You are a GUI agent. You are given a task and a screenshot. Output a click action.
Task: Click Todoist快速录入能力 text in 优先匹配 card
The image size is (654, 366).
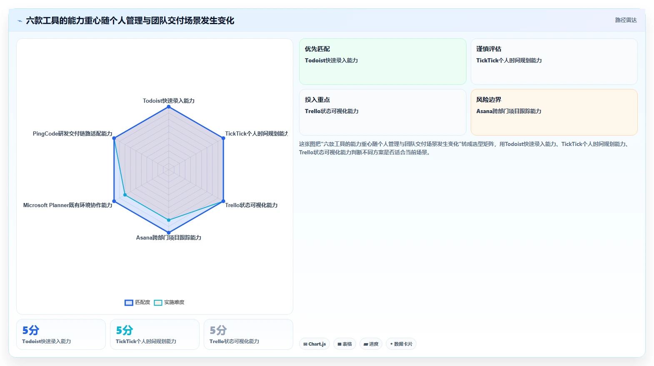point(331,60)
